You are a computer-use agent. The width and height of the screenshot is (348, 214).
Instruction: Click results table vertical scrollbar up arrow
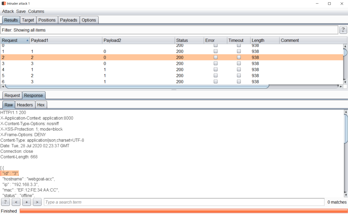[x=345, y=46]
